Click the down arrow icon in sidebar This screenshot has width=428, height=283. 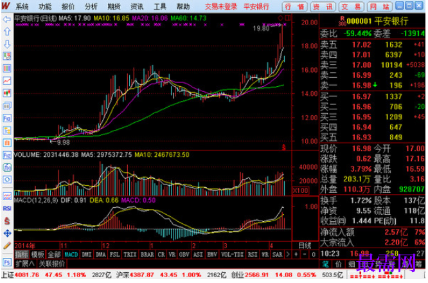coord(6,44)
